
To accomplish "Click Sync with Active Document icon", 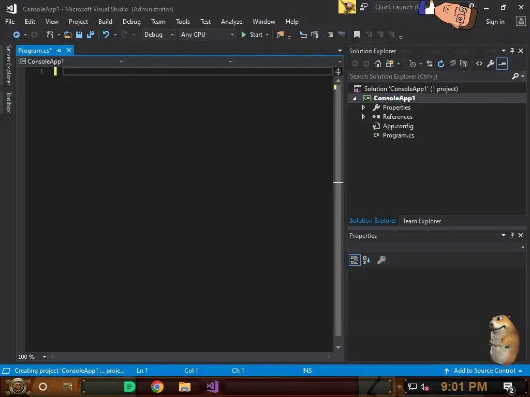I will [429, 64].
